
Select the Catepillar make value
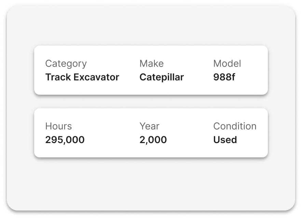(x=162, y=77)
